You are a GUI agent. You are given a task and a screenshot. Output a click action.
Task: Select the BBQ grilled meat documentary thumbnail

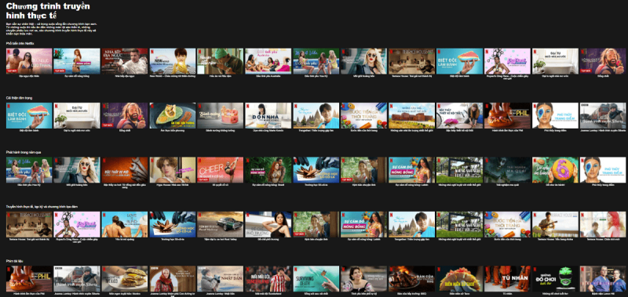point(411,279)
